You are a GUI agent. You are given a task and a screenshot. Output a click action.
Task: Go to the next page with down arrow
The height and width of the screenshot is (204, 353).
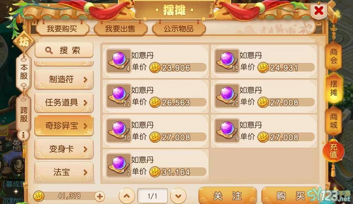pos(178,196)
